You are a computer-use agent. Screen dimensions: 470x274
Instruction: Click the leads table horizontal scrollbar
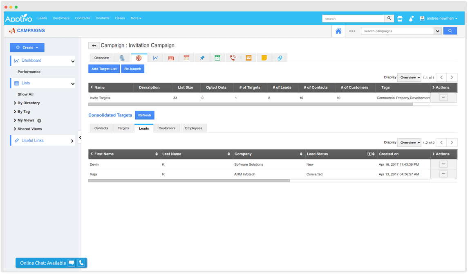189,180
